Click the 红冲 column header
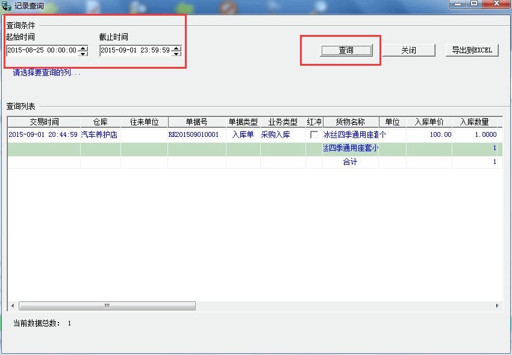The height and width of the screenshot is (355, 512). coord(314,122)
